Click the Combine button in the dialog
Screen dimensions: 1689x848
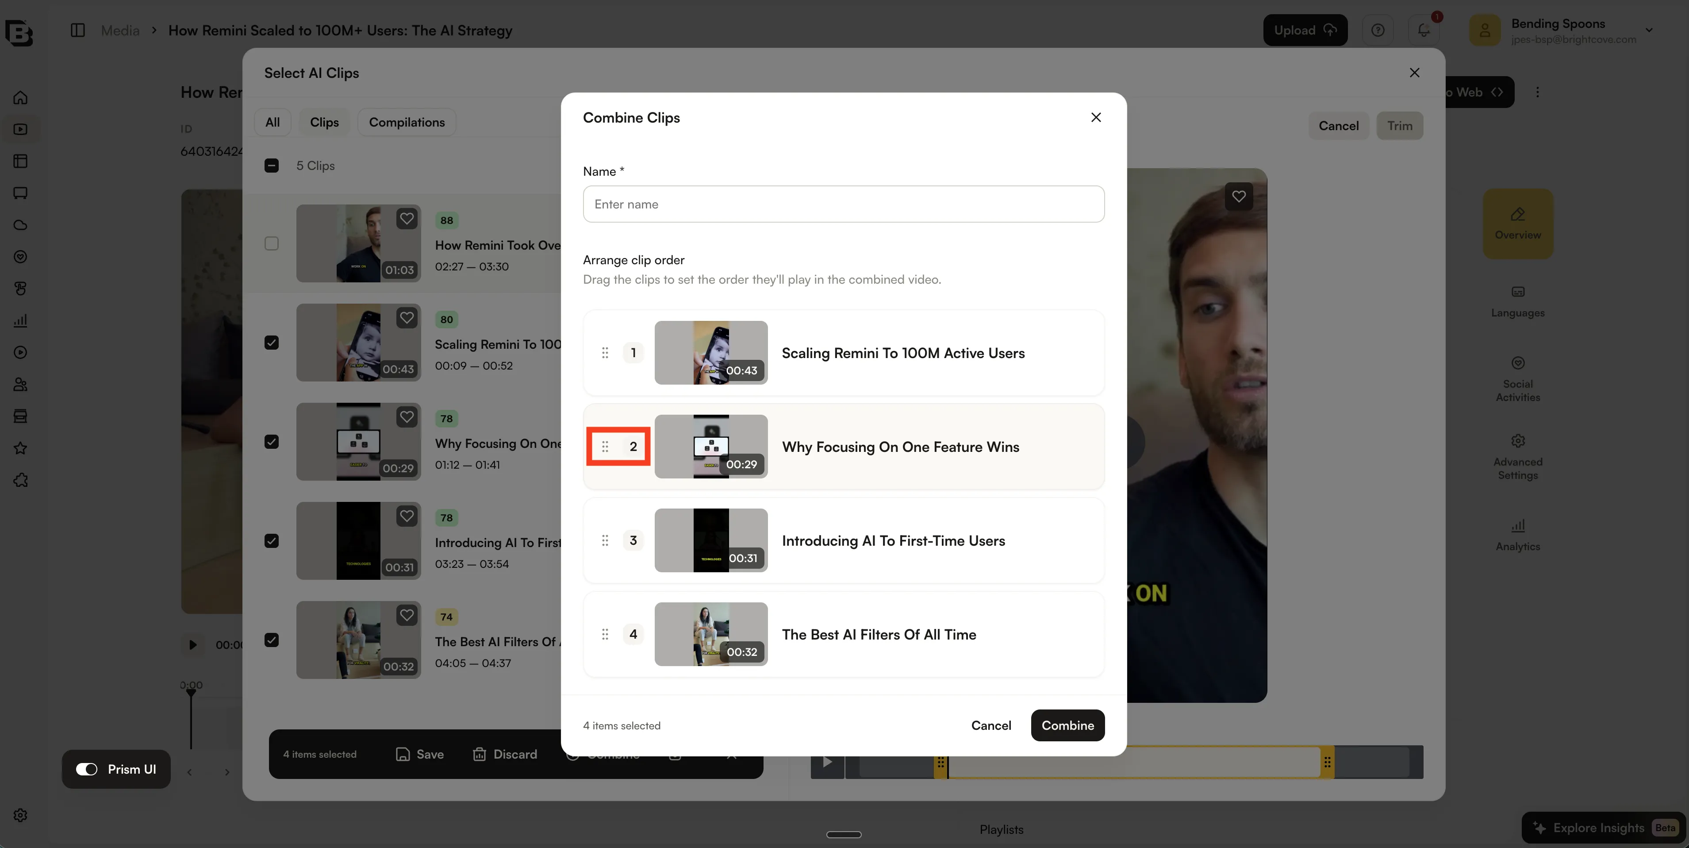click(x=1067, y=725)
